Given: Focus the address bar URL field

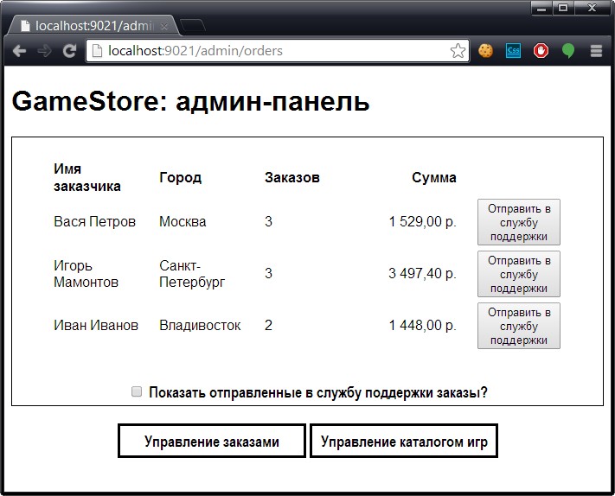Looking at the screenshot, I should click(277, 50).
